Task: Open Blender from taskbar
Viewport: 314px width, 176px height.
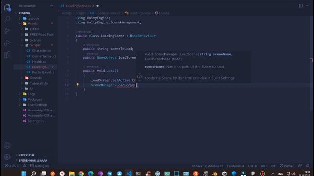Action: 215,174
